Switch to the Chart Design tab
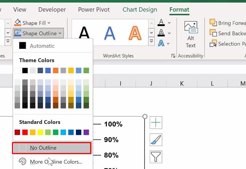 pos(140,10)
